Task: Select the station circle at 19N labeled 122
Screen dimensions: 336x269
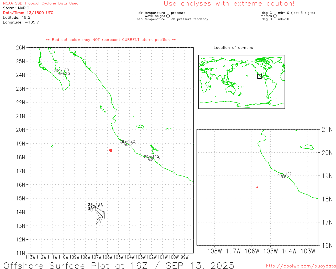Action: pos(126,143)
